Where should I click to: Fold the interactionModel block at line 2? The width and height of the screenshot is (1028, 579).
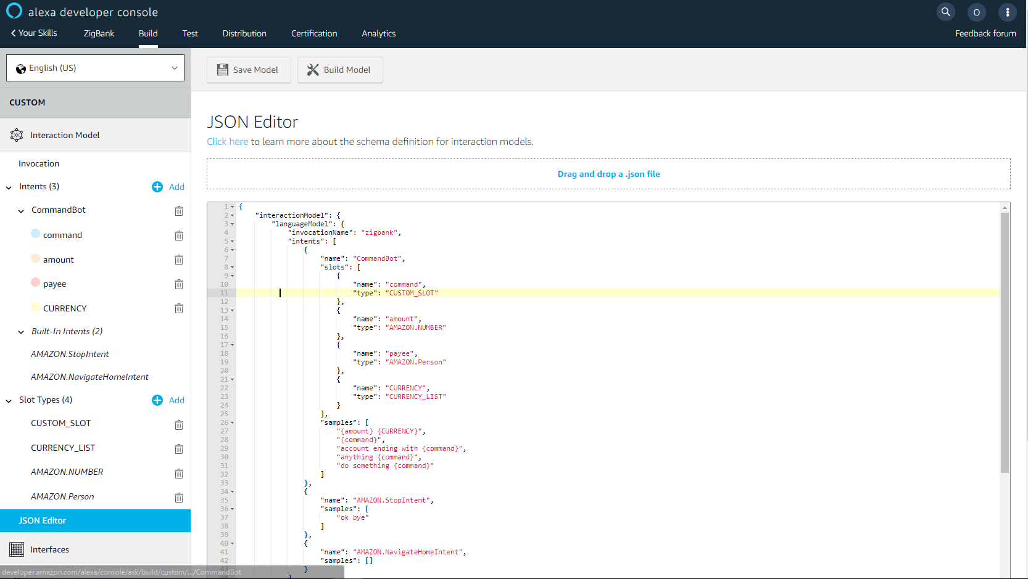point(233,216)
